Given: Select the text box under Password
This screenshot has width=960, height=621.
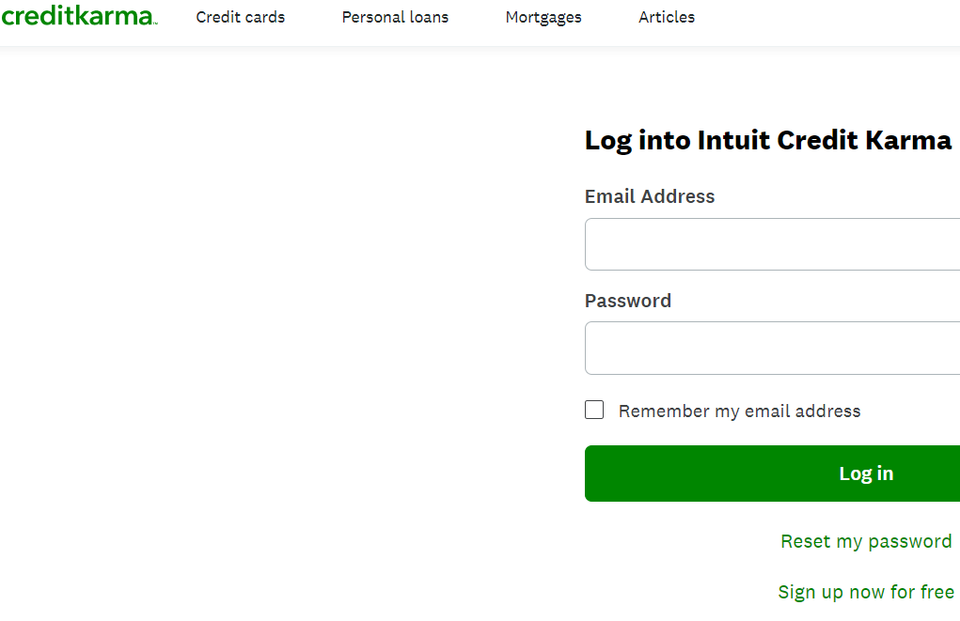Looking at the screenshot, I should (771, 348).
